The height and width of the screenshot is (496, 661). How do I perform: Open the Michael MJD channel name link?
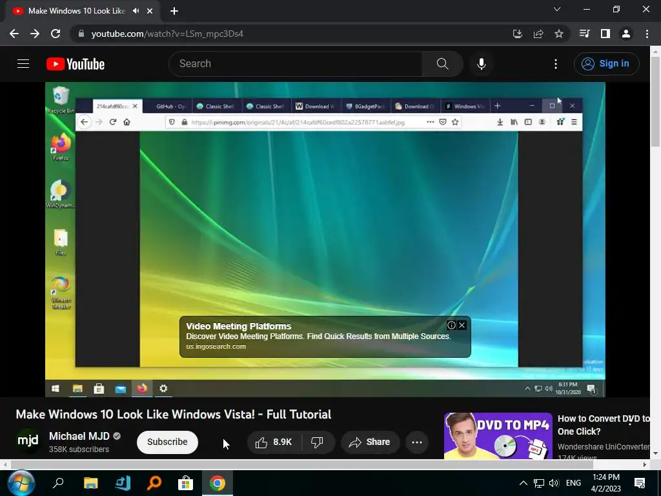79,436
